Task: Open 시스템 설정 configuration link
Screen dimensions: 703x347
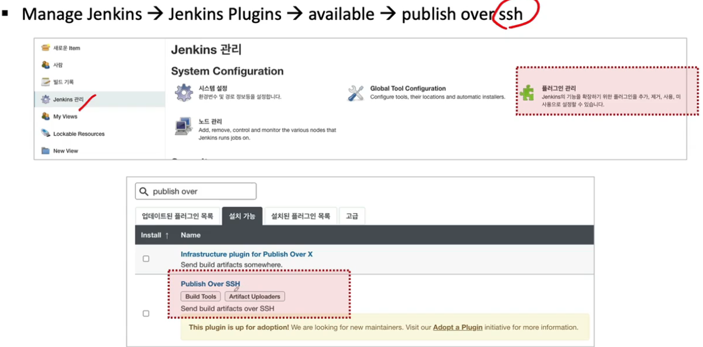Action: [x=213, y=88]
